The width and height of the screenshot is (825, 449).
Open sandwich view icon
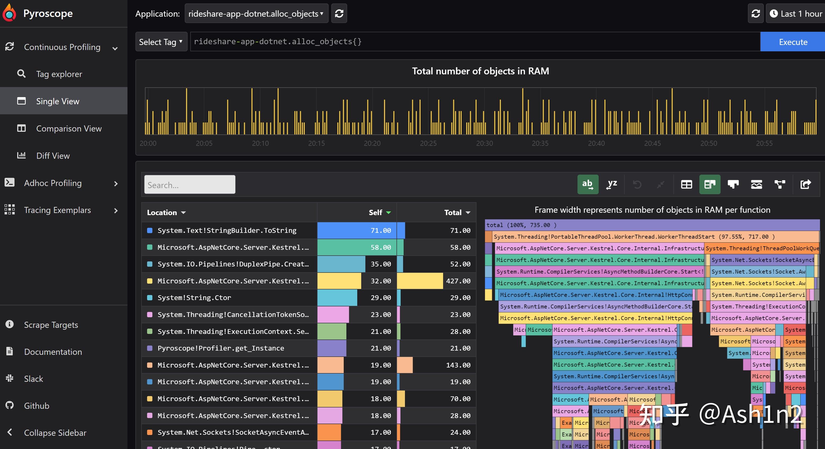(756, 184)
